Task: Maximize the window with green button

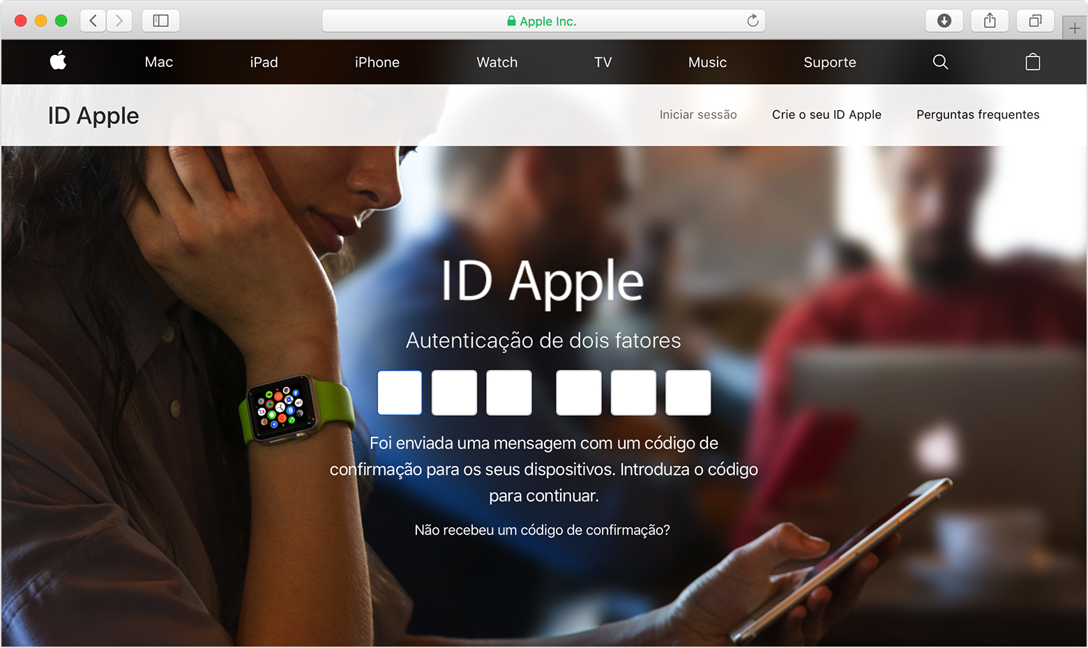Action: click(x=61, y=21)
